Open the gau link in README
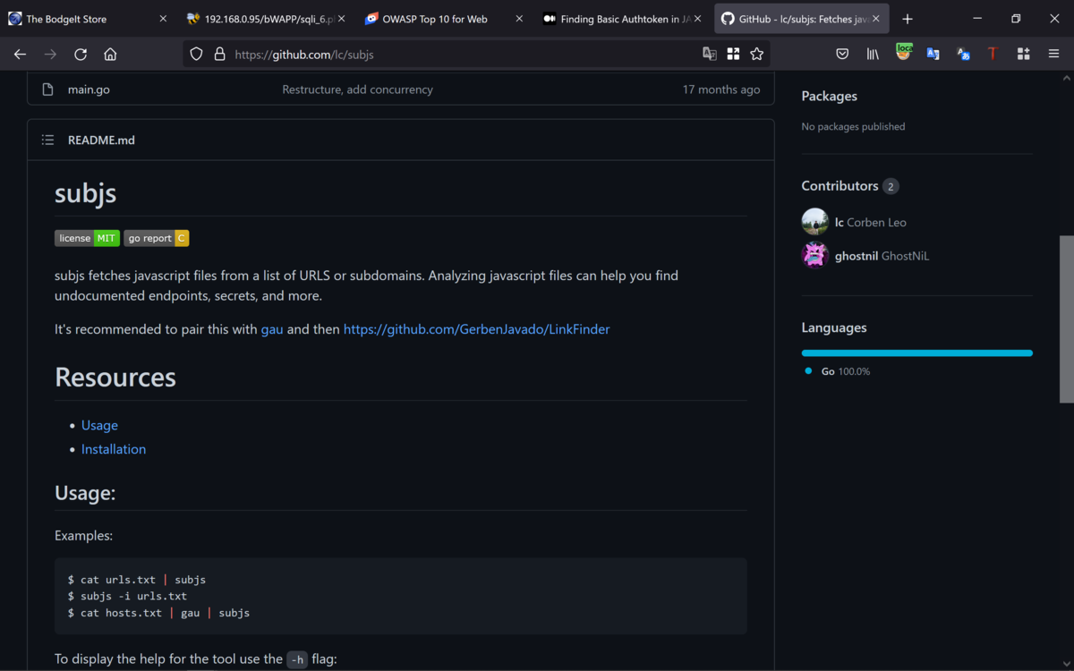The height and width of the screenshot is (671, 1074). pyautogui.click(x=272, y=329)
